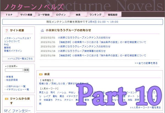This screenshot has height=113, width=165.
Task: Open the 2023/01/06 除外条件の設定 article
Action: pyautogui.click(x=102, y=55)
